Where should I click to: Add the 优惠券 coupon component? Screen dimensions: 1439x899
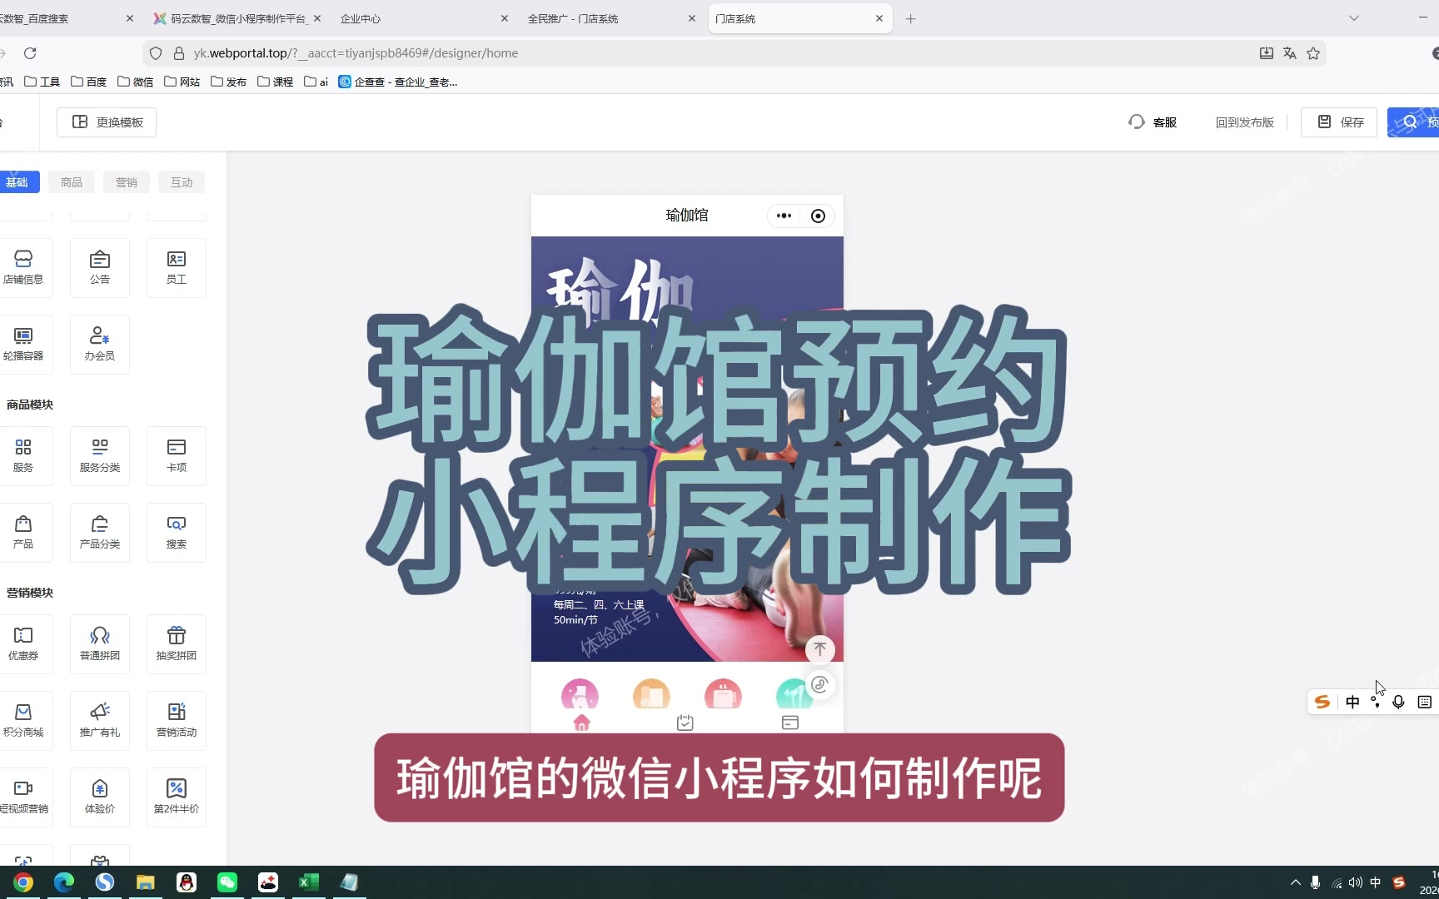coord(23,643)
